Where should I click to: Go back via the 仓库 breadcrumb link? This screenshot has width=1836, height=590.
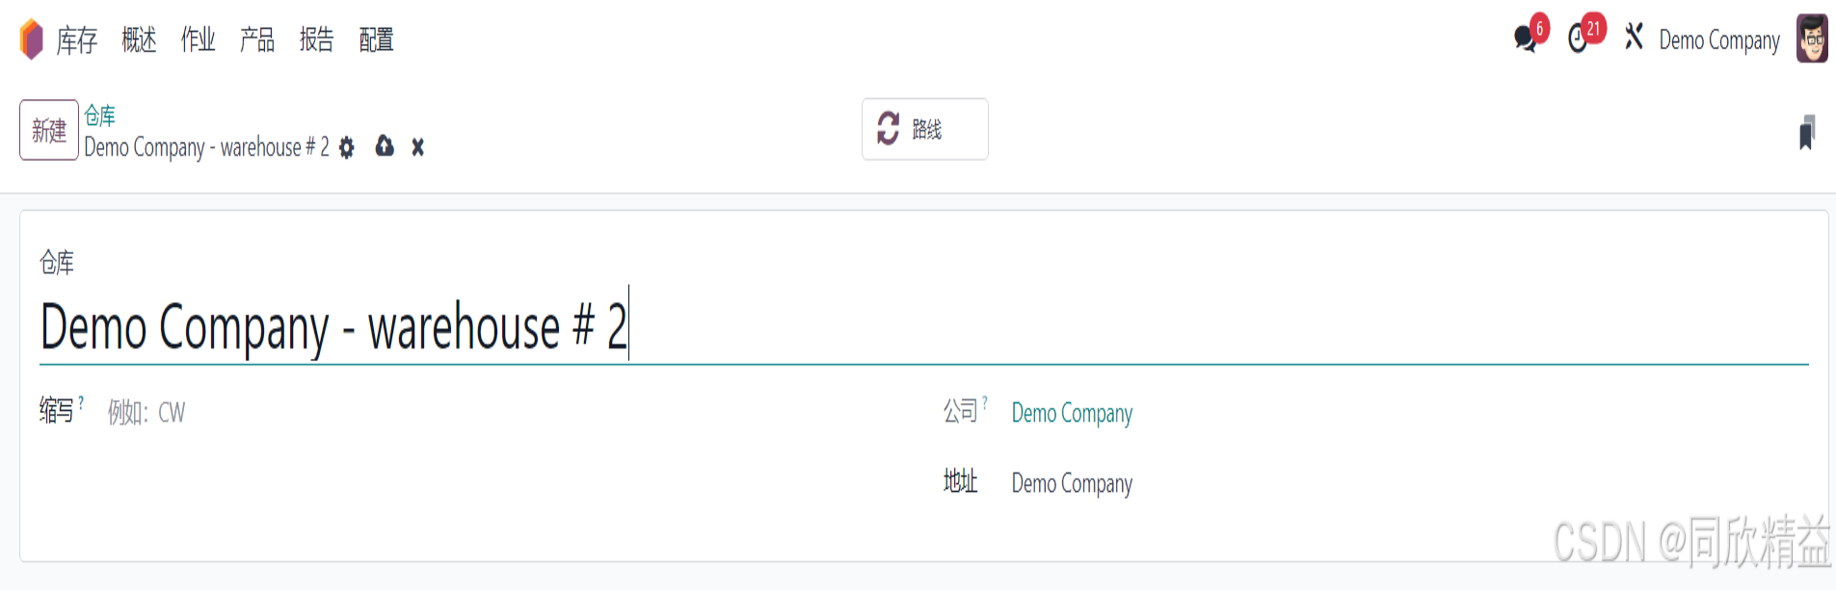click(99, 115)
